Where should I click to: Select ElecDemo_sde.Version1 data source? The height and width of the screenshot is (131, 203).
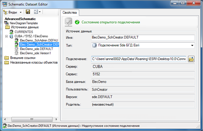pyautogui.click(x=35, y=53)
